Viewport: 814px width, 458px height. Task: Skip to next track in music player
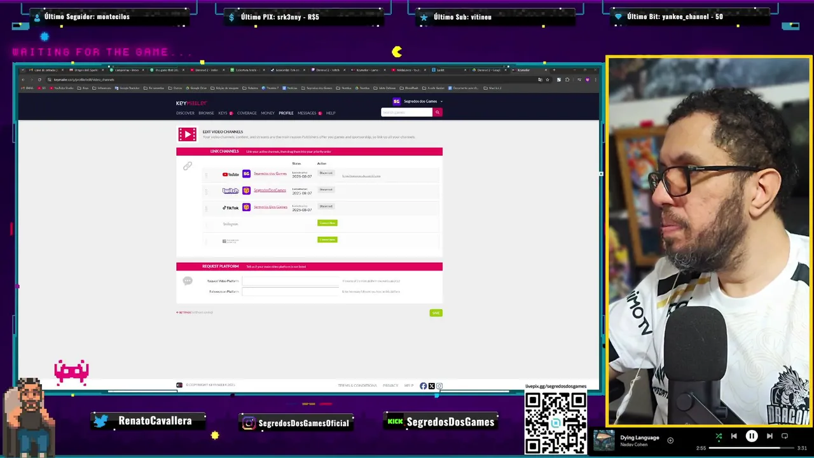tap(769, 436)
